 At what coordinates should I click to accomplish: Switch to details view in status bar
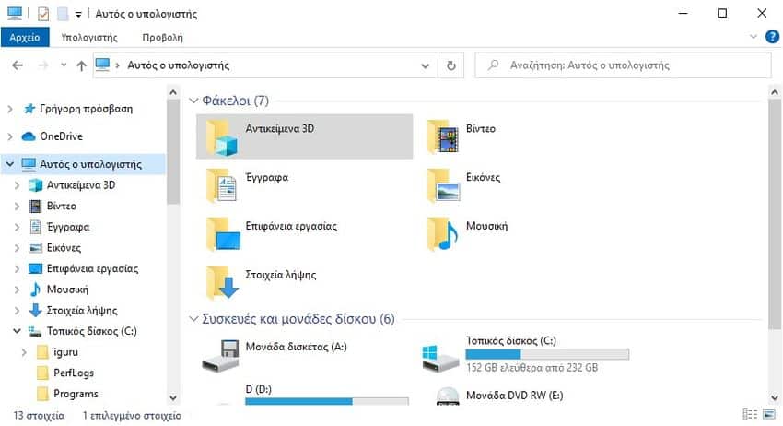click(750, 415)
